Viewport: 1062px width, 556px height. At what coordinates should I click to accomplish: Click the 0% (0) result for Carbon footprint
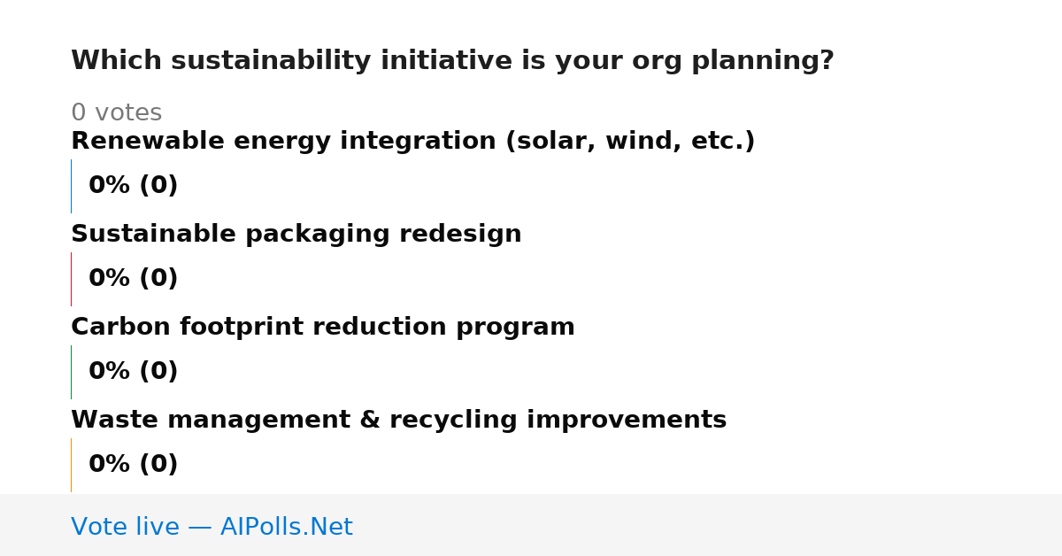click(x=133, y=372)
